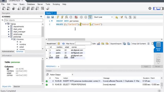The width and height of the screenshot is (164, 92).
Task: Open the settings gear icon at top right
Action: (150, 8)
